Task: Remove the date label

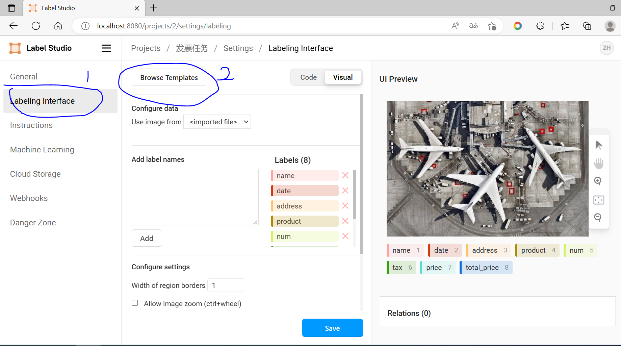Action: pos(345,191)
